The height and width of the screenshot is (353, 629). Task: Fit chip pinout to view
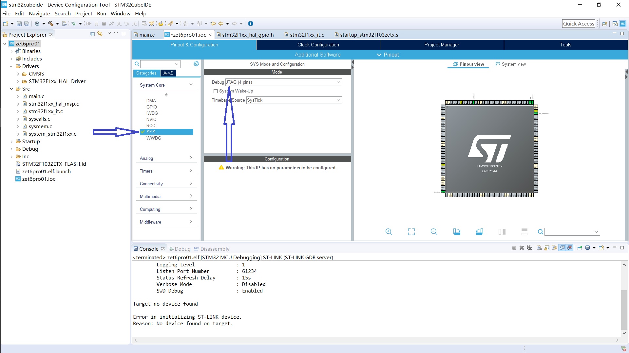coord(411,232)
